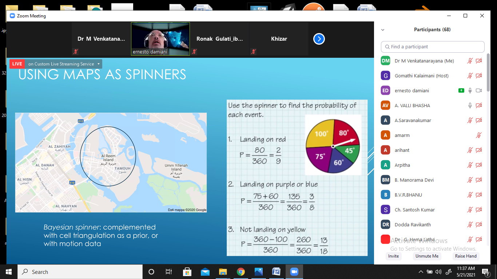Click the ED avatar of ernesto damiani
The width and height of the screenshot is (497, 279).
tap(386, 91)
